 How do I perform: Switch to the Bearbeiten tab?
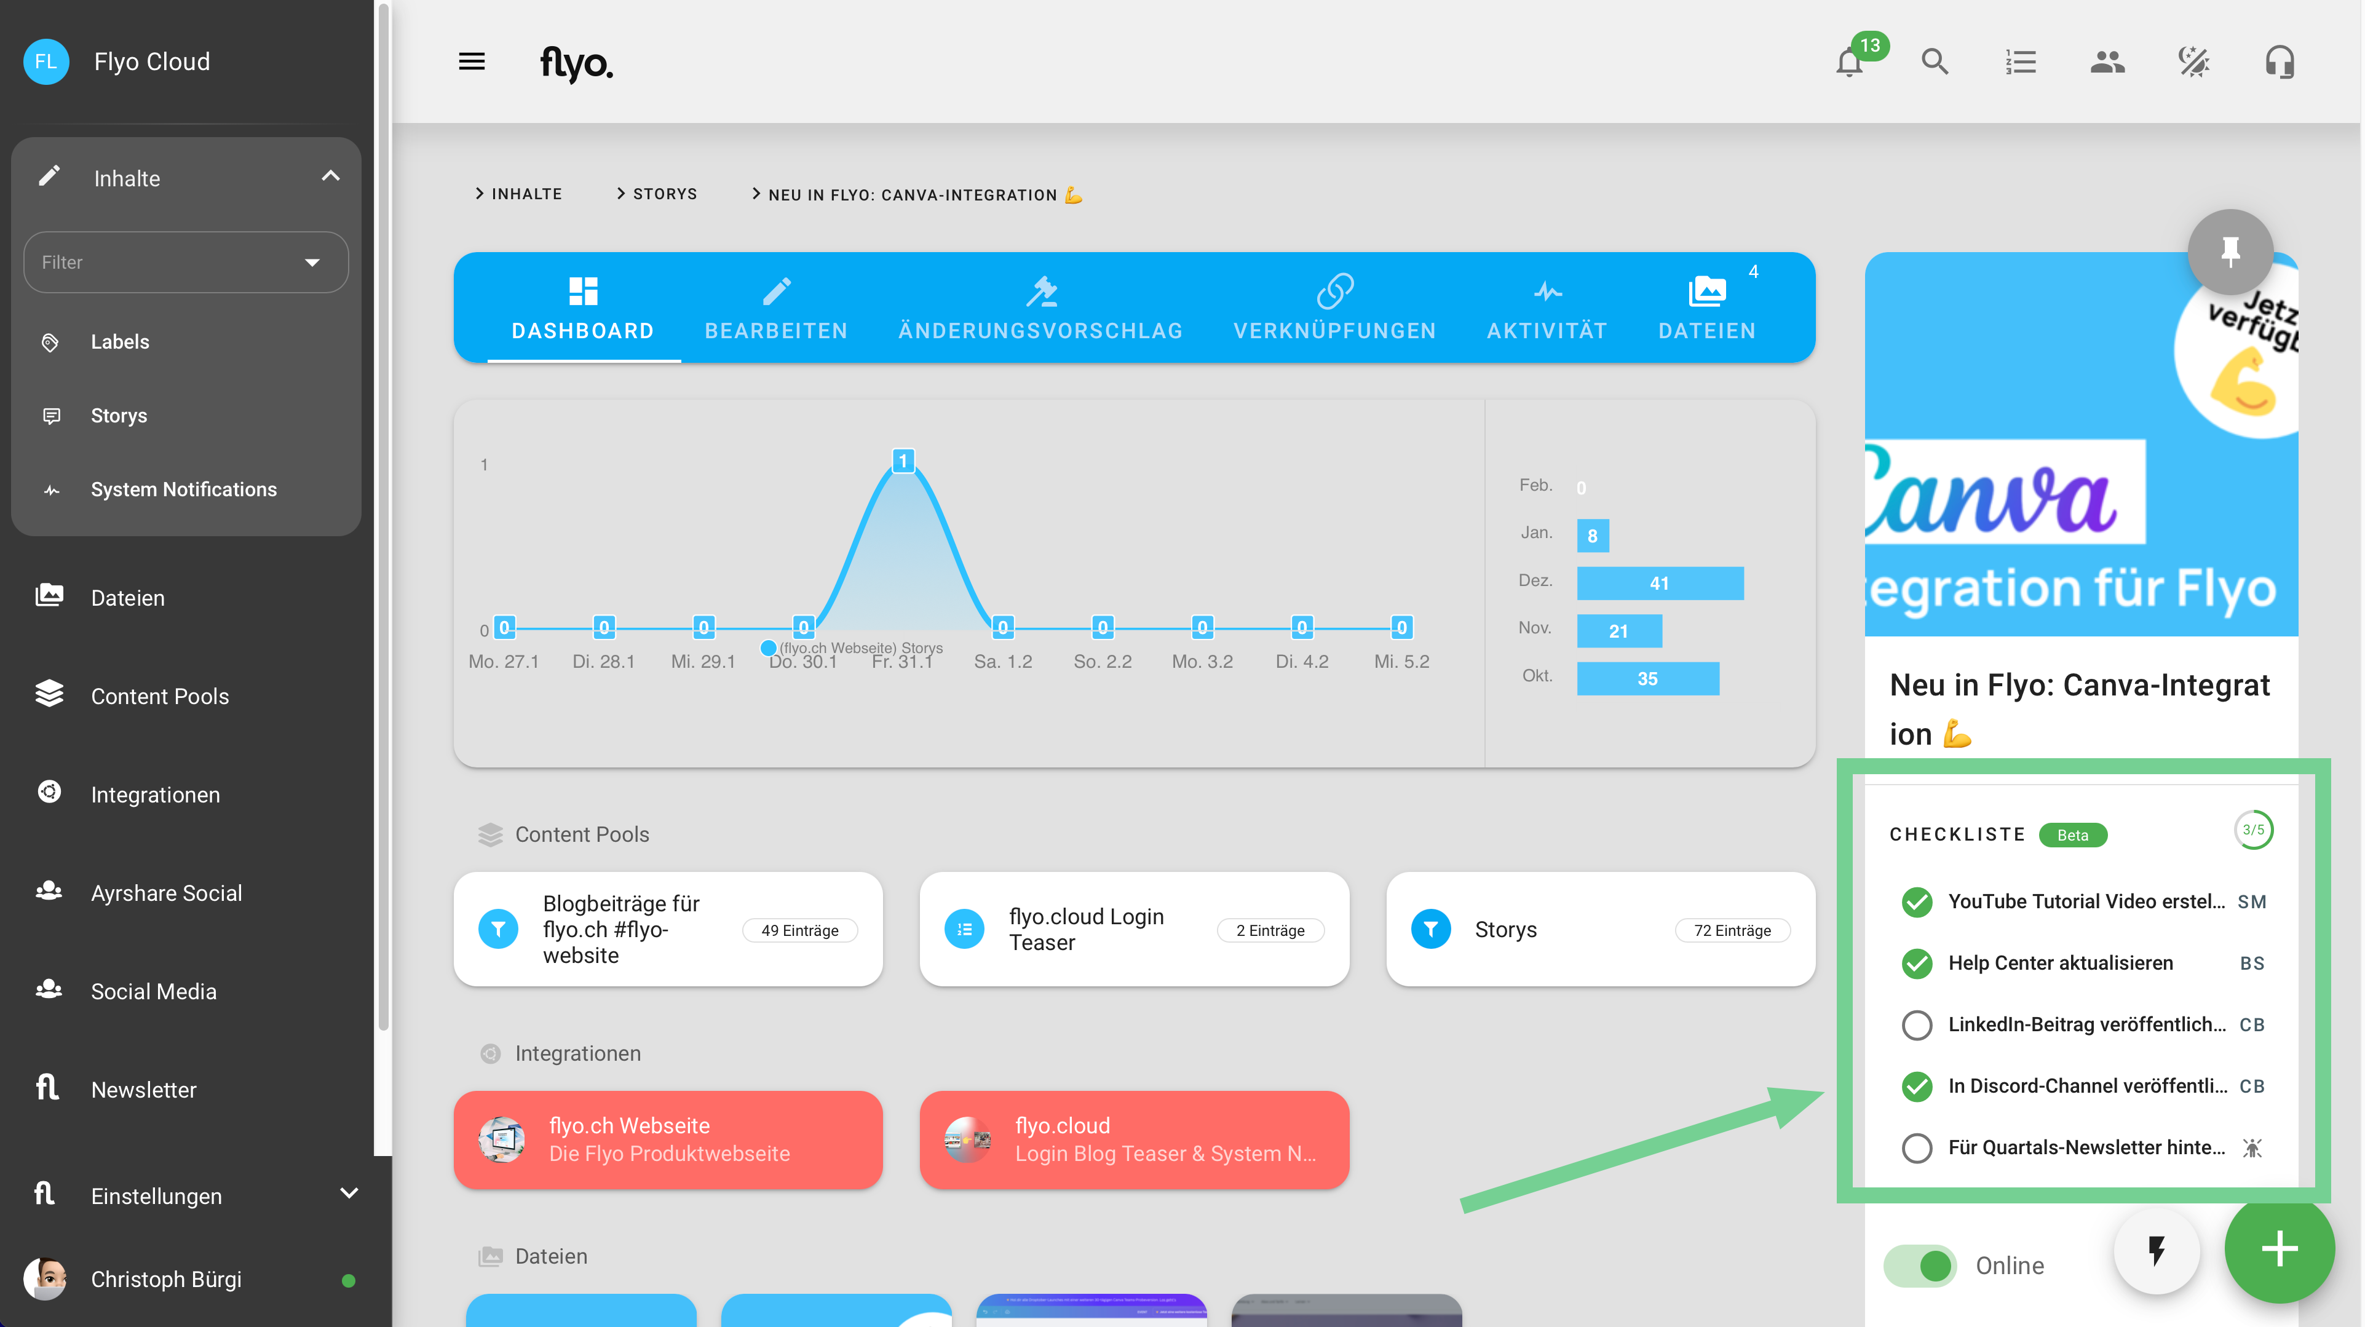(x=776, y=309)
